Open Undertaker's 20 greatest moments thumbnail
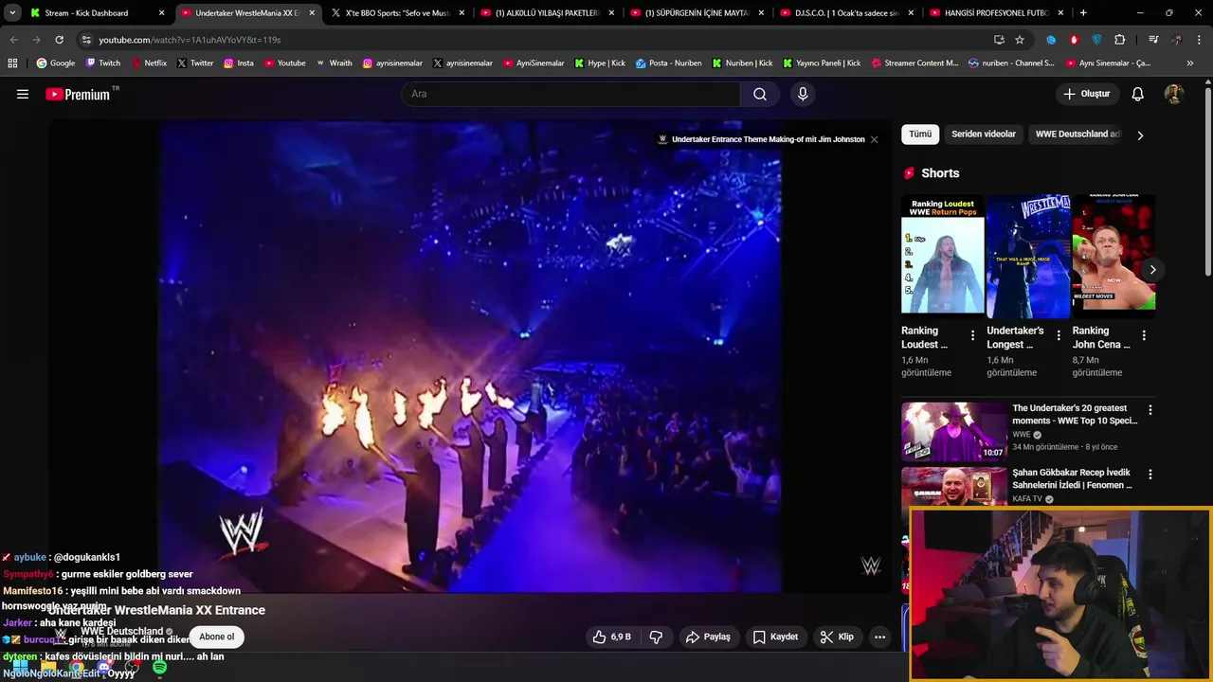Image resolution: width=1213 pixels, height=682 pixels. point(953,431)
